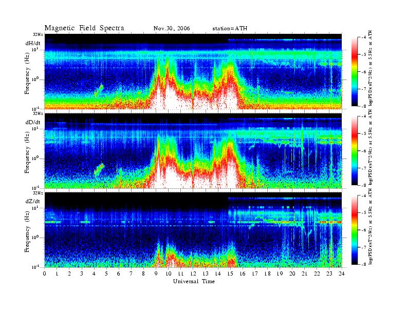Viewport: 407px width, 314px height.
Task: Click the color bar beside the dZ/dt panel
Action: click(x=355, y=230)
